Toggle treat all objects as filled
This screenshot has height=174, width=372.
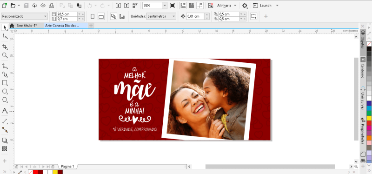253,16
